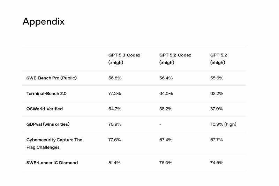Viewport: 279px width, 186px height.
Task: Click the GPT-5.2 (xhigh) column header
Action: point(219,59)
